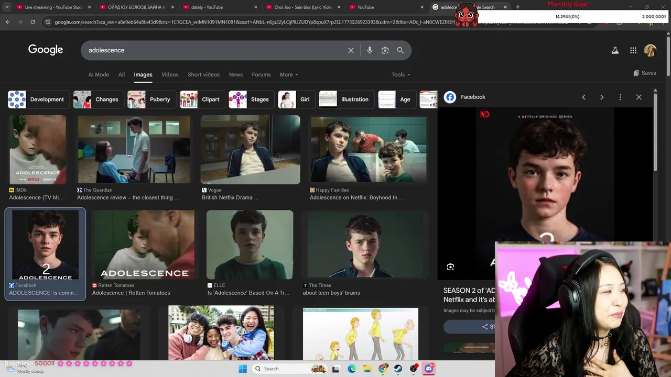Viewport: 671px width, 377px height.
Task: Open Task View on taskbar
Action: (335, 369)
